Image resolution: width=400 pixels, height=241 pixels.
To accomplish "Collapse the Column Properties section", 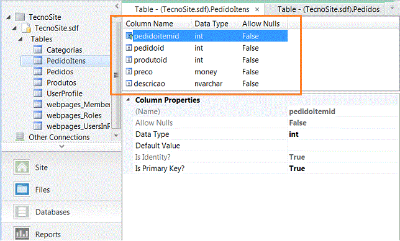I will [129, 100].
